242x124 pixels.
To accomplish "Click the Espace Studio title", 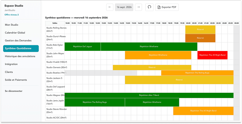I will point(14,6).
